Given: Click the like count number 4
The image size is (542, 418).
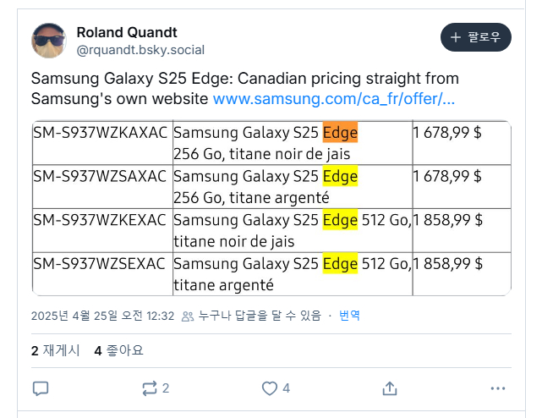Looking at the screenshot, I should (286, 388).
